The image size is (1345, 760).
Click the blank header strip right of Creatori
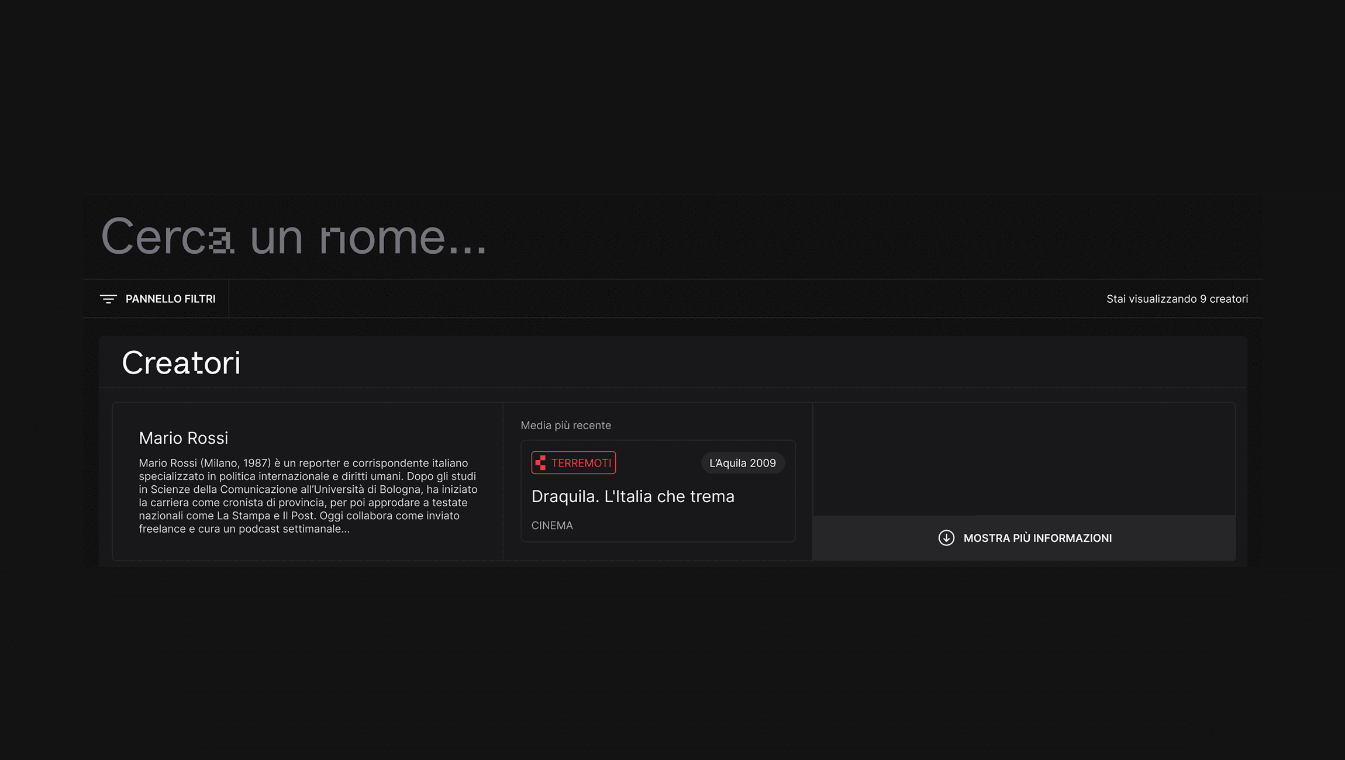(731, 362)
